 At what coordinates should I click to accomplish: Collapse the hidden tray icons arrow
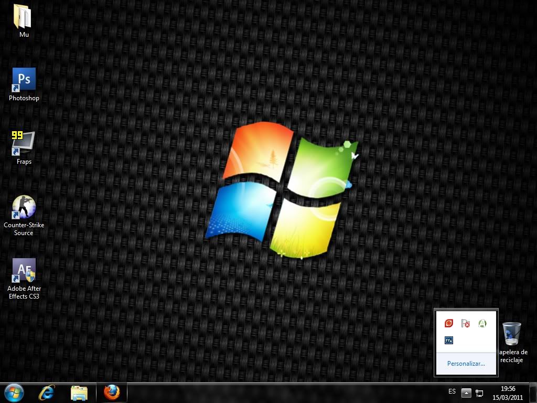tap(466, 393)
